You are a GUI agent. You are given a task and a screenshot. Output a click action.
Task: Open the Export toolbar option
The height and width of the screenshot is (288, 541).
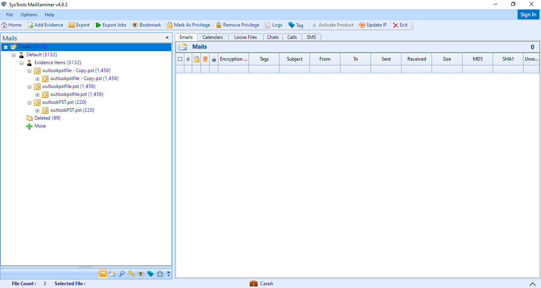(79, 25)
